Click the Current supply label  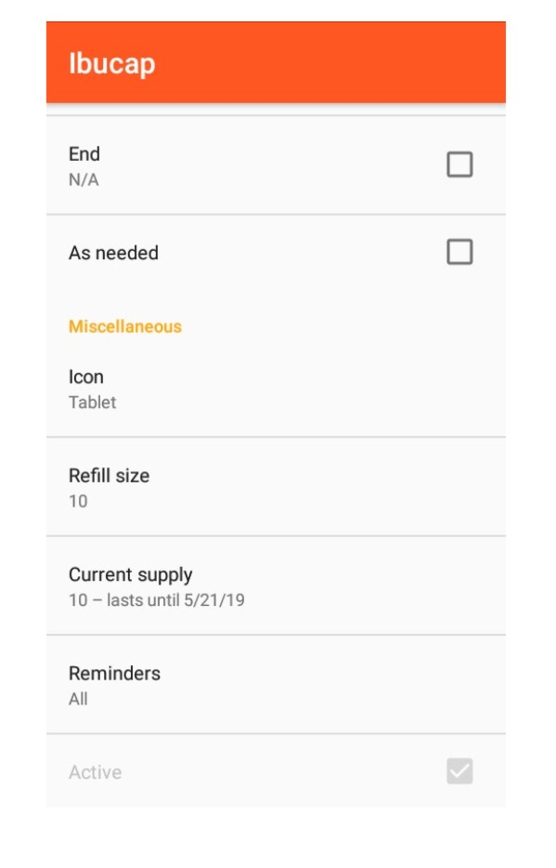pos(131,574)
